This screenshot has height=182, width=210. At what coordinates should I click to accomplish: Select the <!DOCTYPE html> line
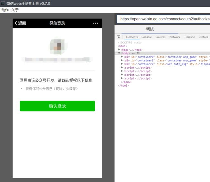pyautogui.click(x=130, y=42)
